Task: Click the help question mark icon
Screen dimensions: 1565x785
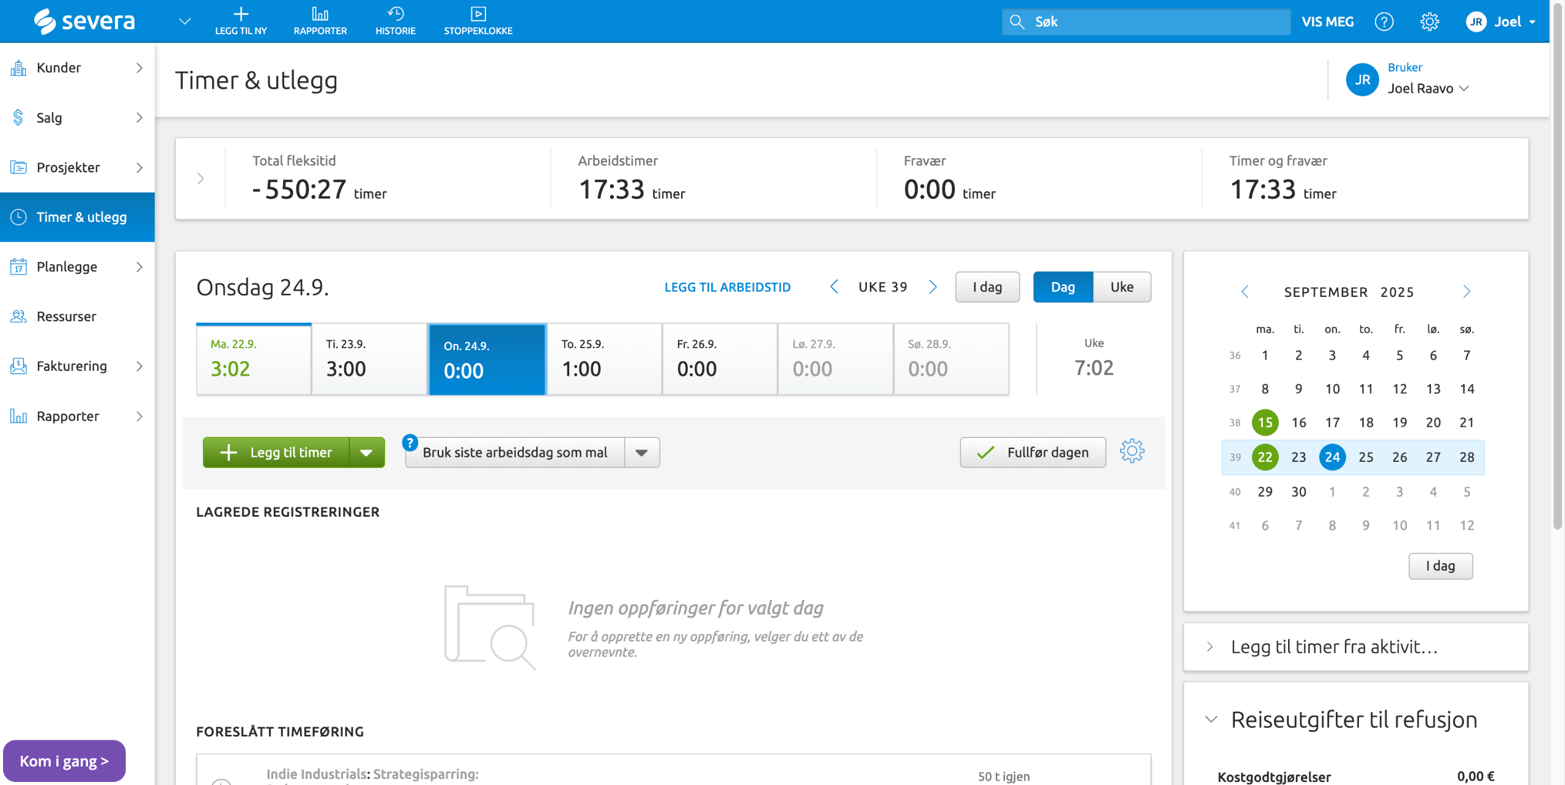Action: click(x=1383, y=22)
